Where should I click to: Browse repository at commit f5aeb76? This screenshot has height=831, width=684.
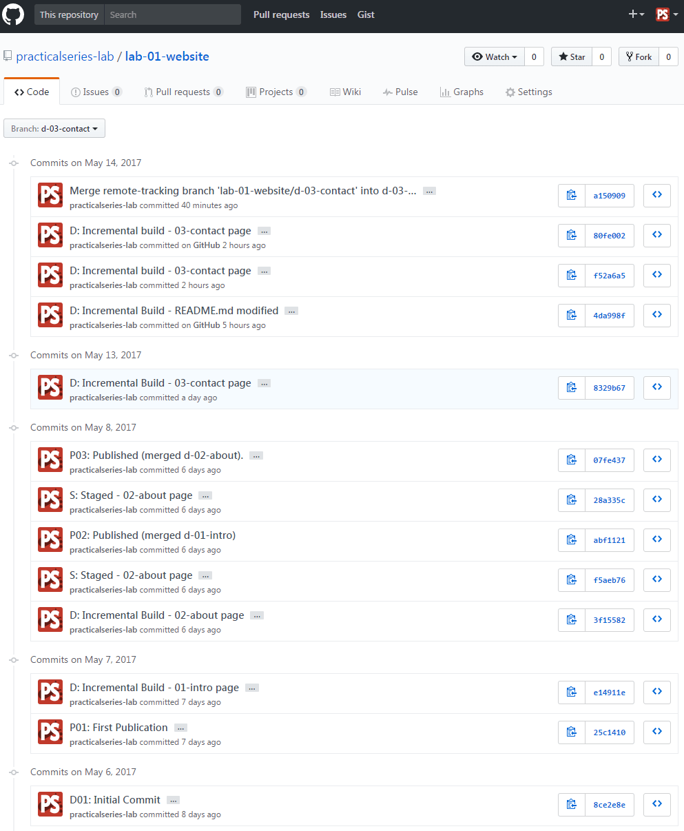click(657, 579)
